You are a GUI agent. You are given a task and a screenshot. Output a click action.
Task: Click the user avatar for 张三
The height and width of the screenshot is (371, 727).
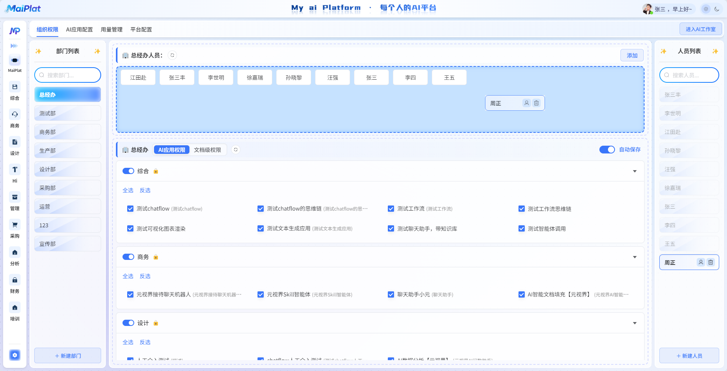[x=647, y=9]
